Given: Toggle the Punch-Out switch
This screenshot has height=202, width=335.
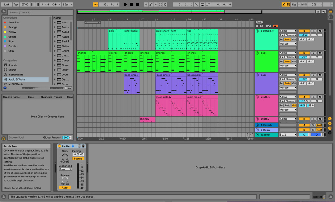Looking at the screenshot, I should click(x=208, y=4).
